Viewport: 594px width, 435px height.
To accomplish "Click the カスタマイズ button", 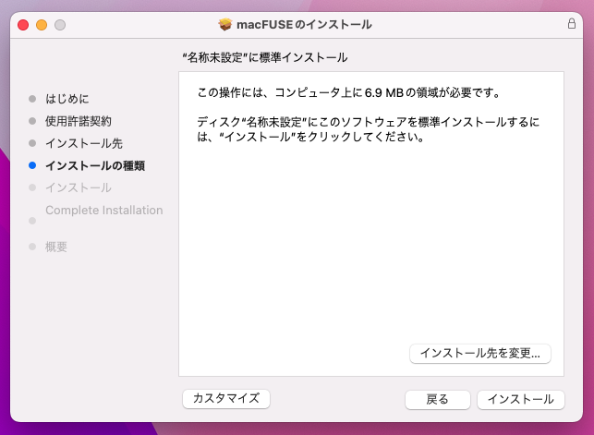I will [226, 398].
